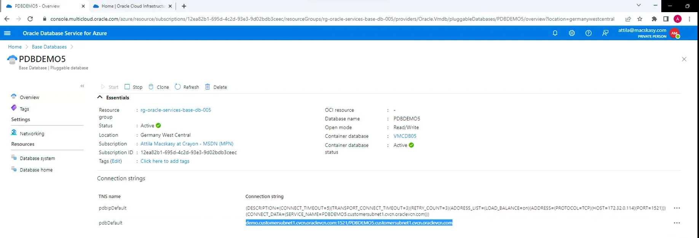
Task: Open the Attila Macskasy subscription link
Action: coord(187,144)
